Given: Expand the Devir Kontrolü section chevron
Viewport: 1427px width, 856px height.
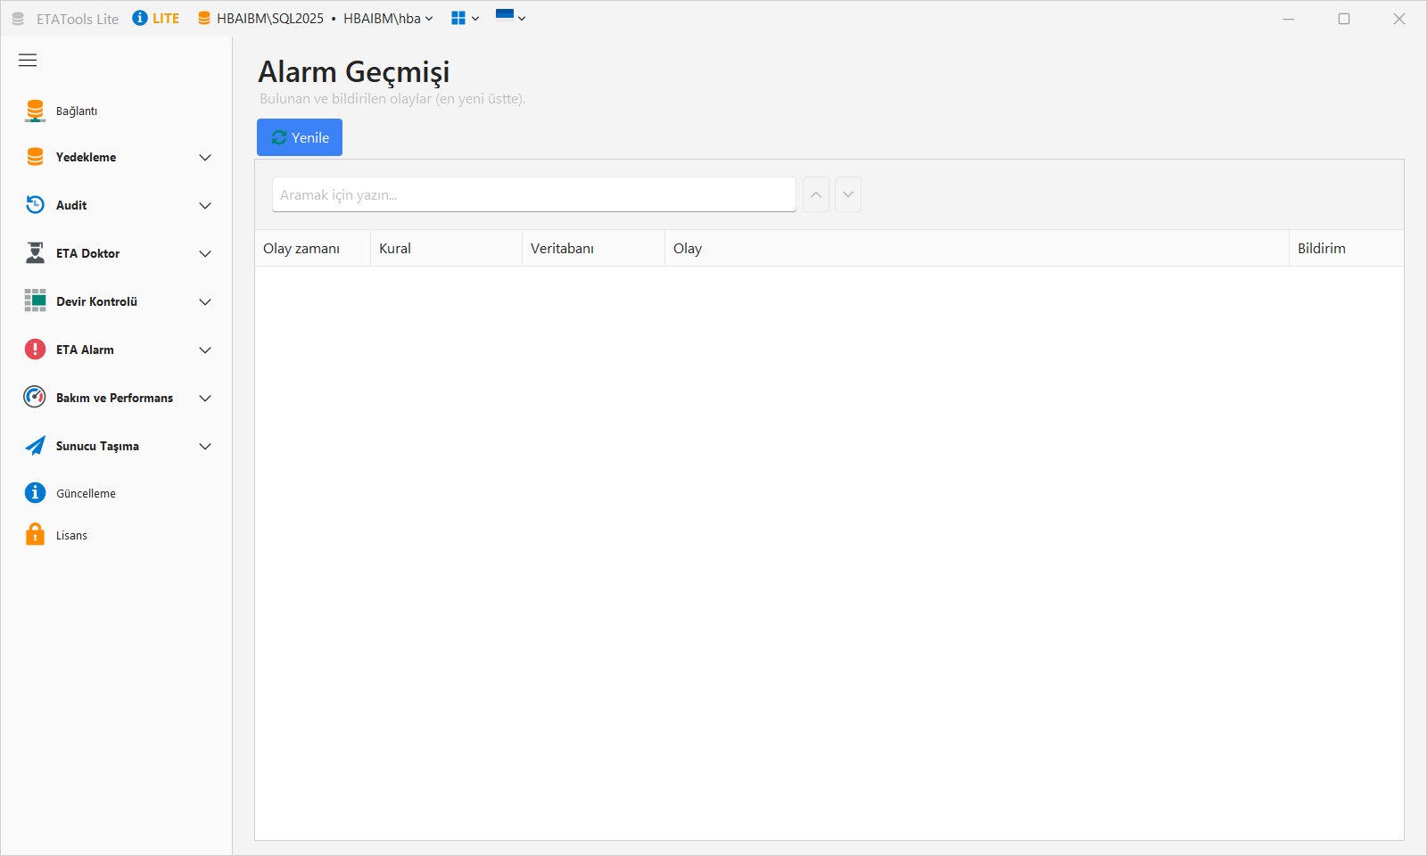Looking at the screenshot, I should click(x=205, y=302).
